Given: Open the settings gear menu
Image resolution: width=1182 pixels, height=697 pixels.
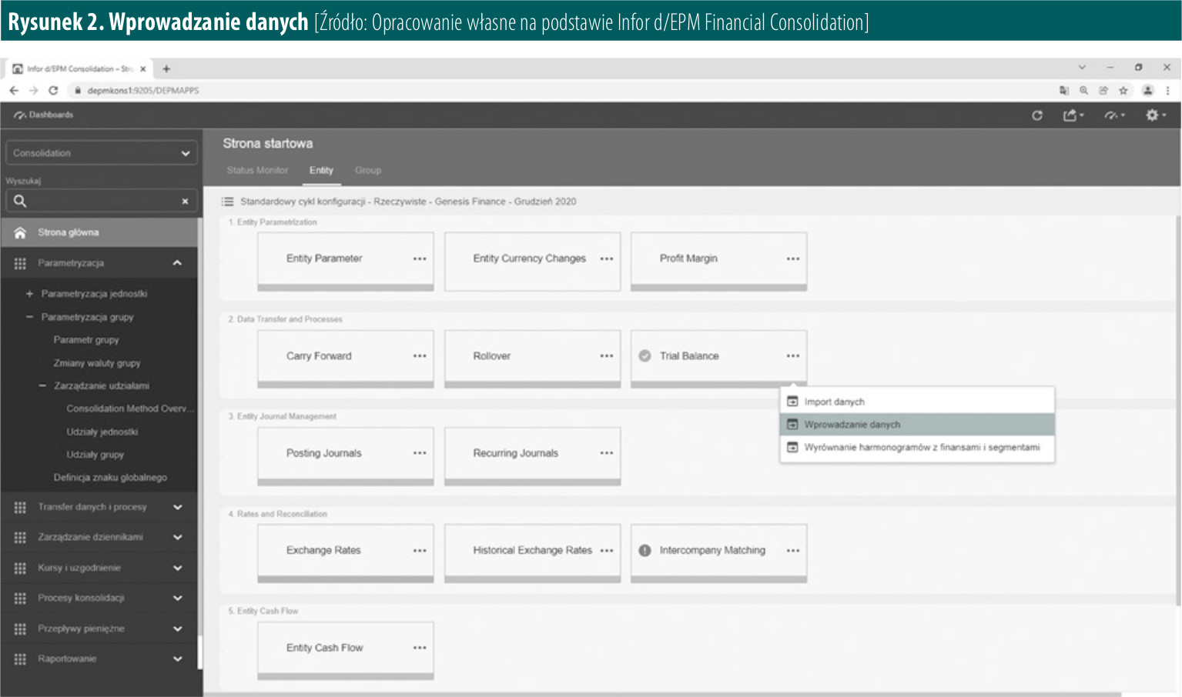Looking at the screenshot, I should pyautogui.click(x=1155, y=115).
